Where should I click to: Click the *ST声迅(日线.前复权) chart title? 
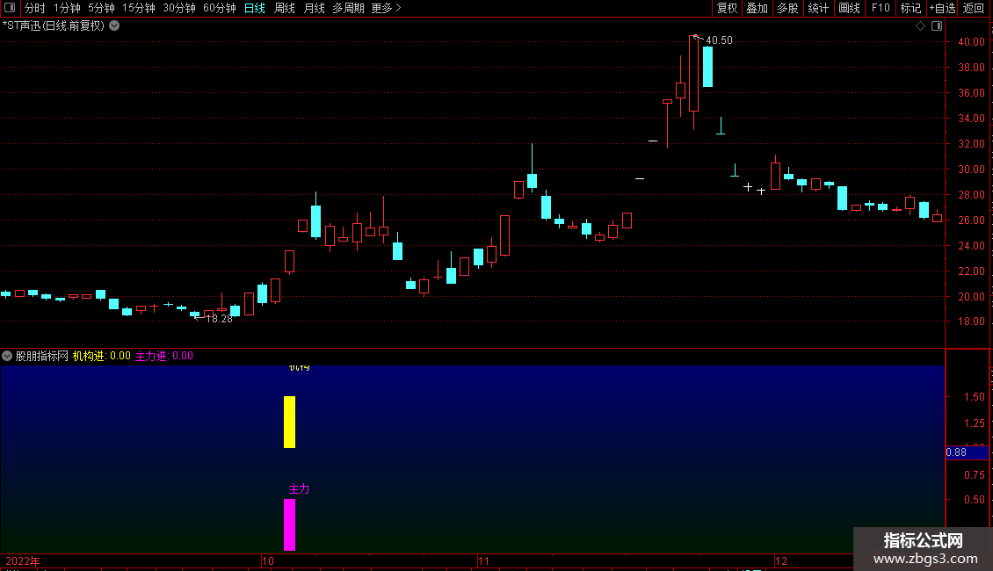[x=54, y=26]
